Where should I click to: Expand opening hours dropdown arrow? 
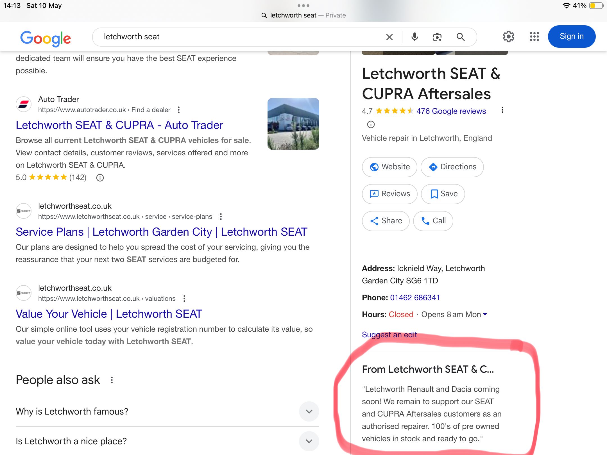click(485, 314)
